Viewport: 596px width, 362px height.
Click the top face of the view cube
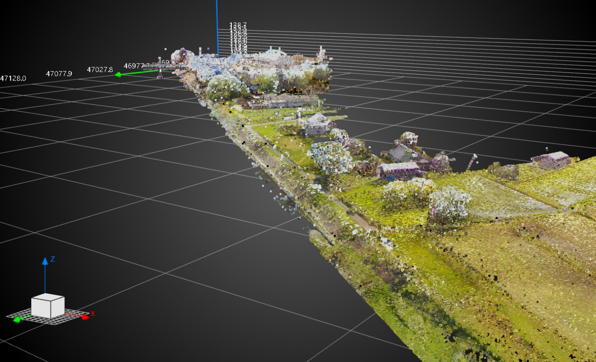(48, 298)
